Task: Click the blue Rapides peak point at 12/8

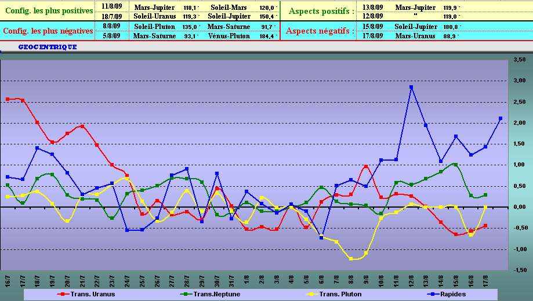Action: [x=411, y=87]
